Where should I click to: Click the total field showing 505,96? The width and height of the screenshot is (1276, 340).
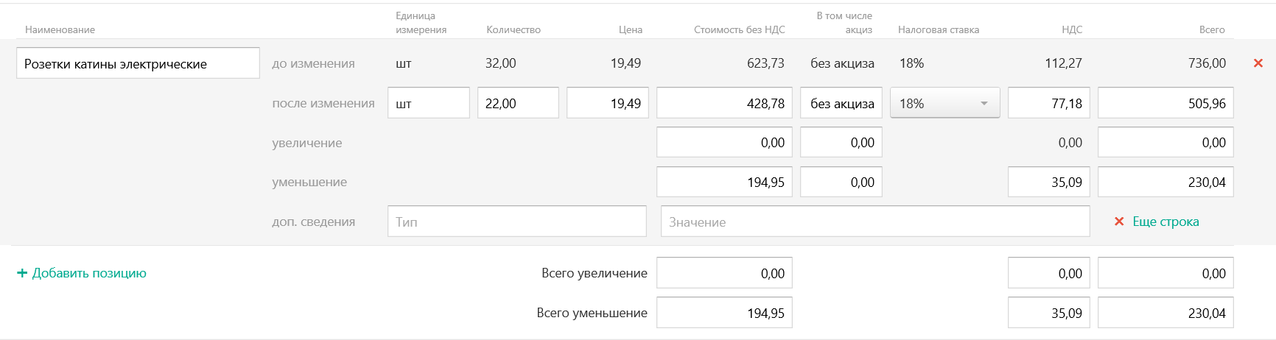1165,103
